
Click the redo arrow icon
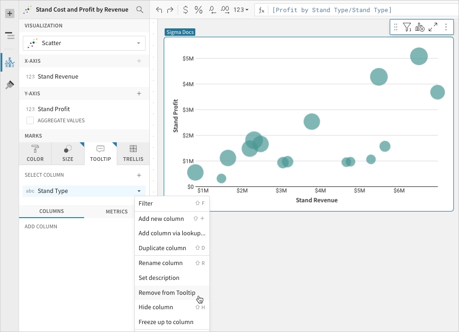pos(170,10)
